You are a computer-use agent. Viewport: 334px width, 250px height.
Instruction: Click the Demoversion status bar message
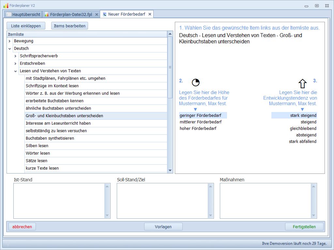294,243
